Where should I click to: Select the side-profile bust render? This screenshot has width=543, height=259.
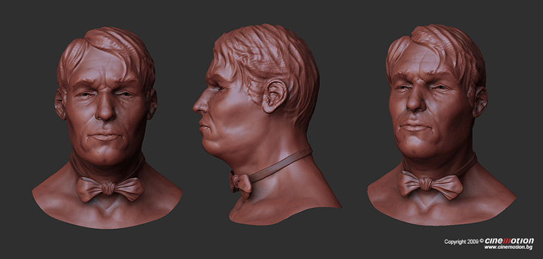coord(266,124)
